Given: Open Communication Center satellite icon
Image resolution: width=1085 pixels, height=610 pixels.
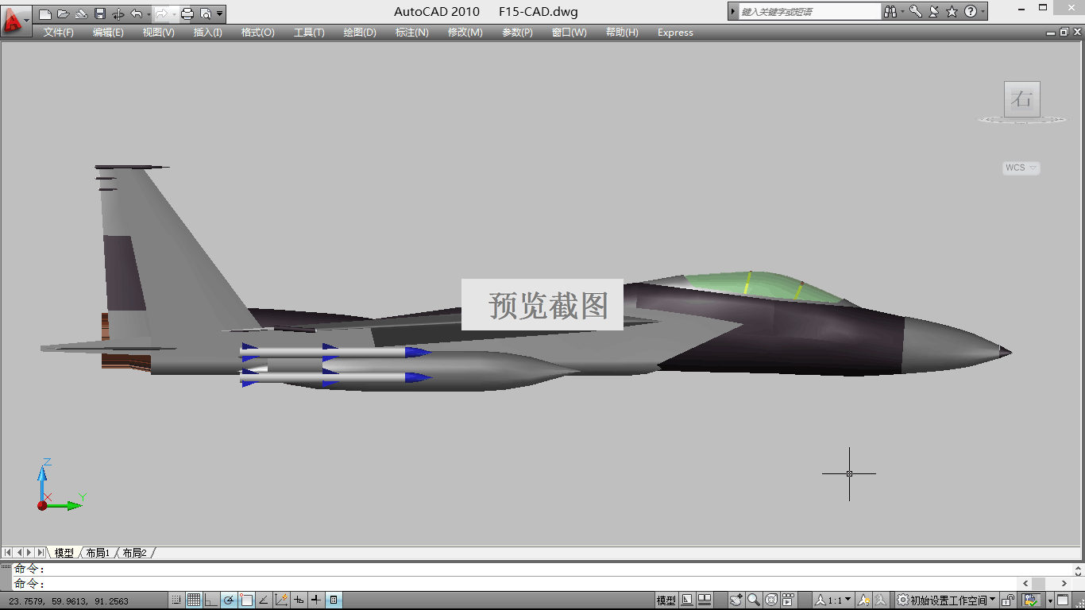Looking at the screenshot, I should pyautogui.click(x=933, y=12).
